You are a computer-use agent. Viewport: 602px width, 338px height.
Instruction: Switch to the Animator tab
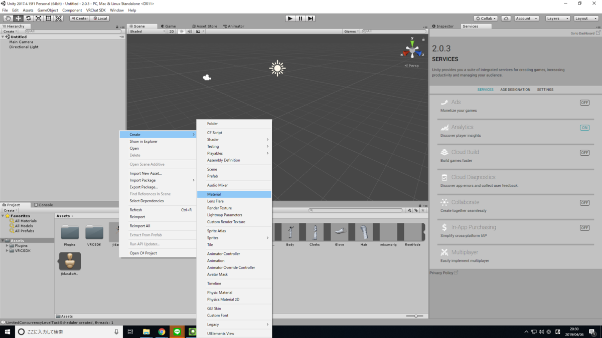coord(234,26)
